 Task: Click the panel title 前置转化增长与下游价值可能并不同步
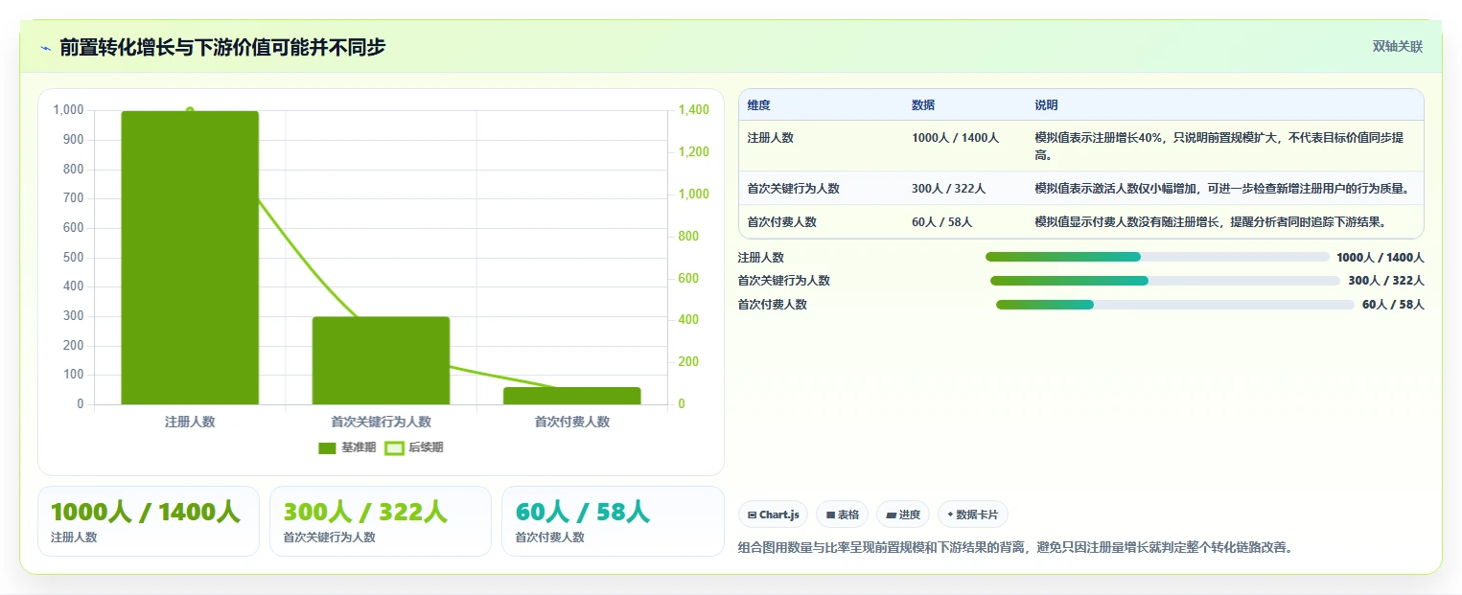click(x=222, y=47)
